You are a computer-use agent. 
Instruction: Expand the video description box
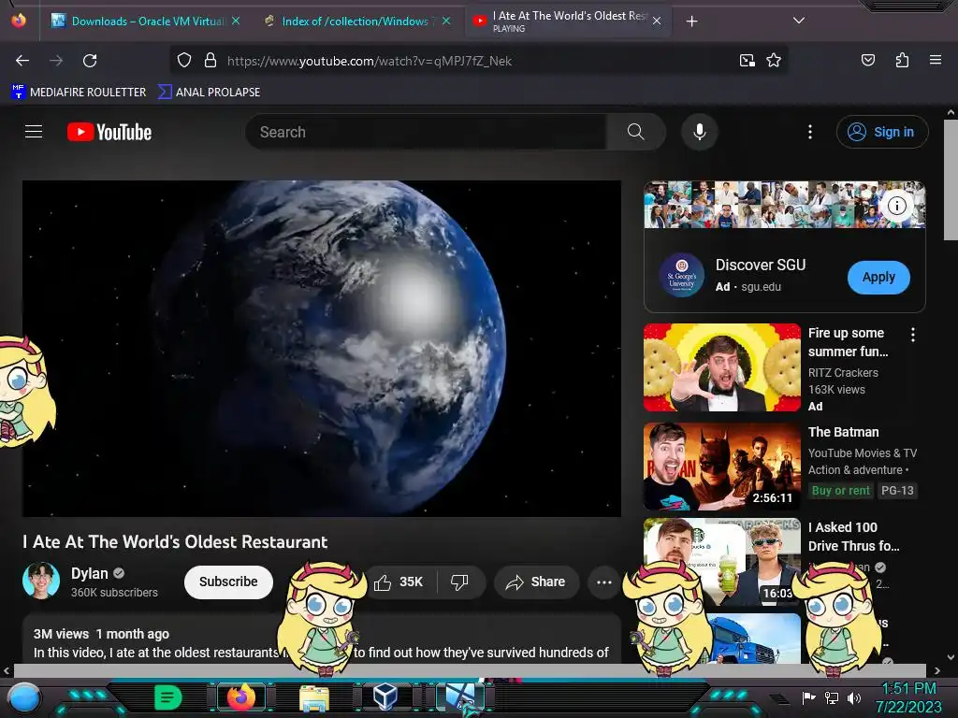point(322,639)
